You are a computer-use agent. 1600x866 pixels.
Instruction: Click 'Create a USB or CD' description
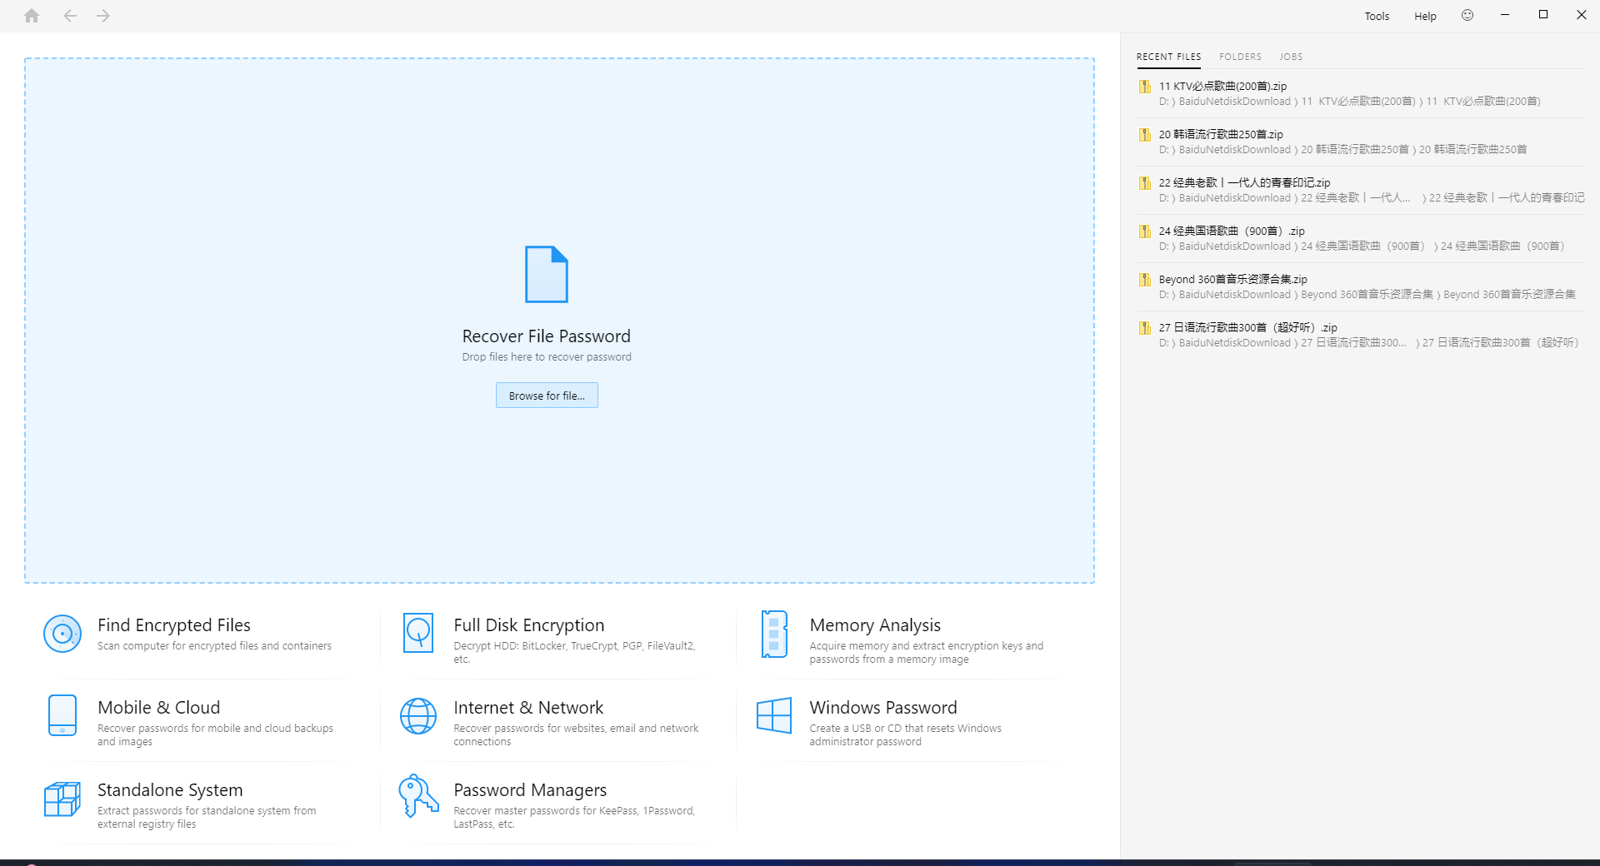(x=905, y=735)
